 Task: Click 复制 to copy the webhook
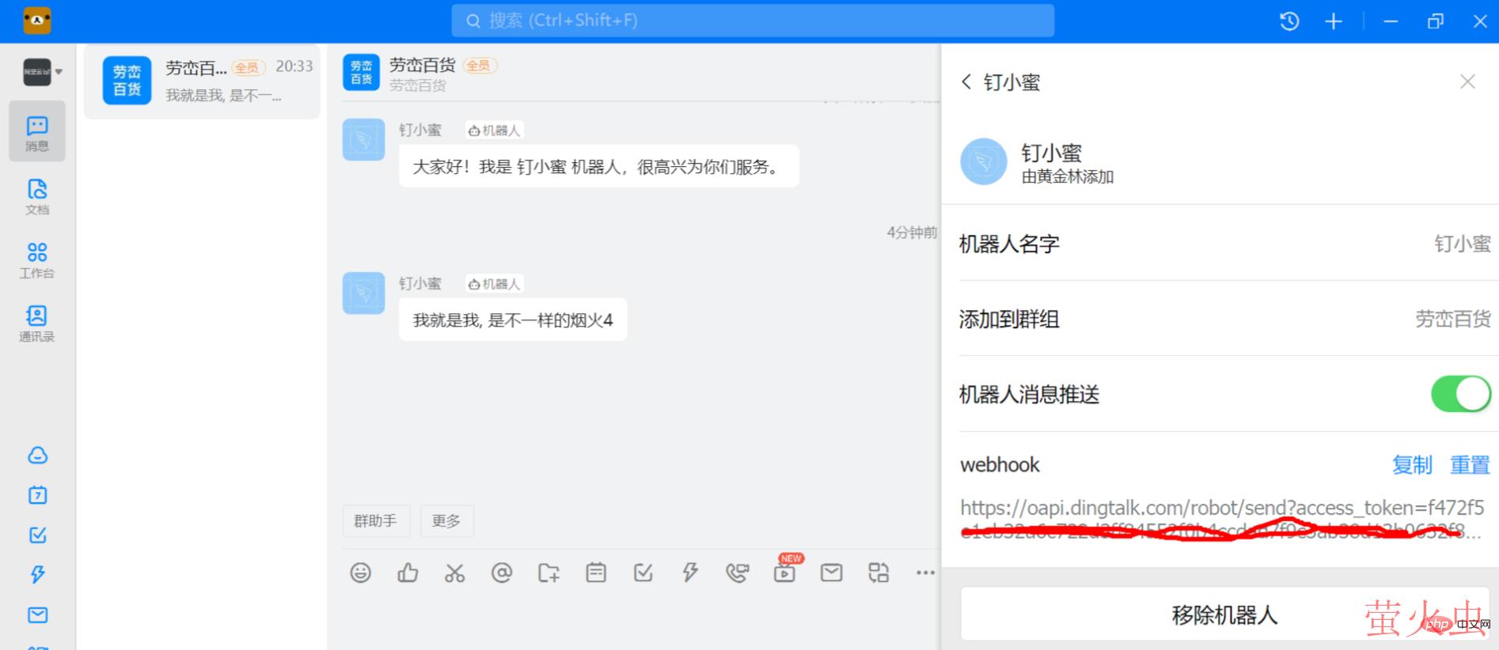pos(1412,465)
